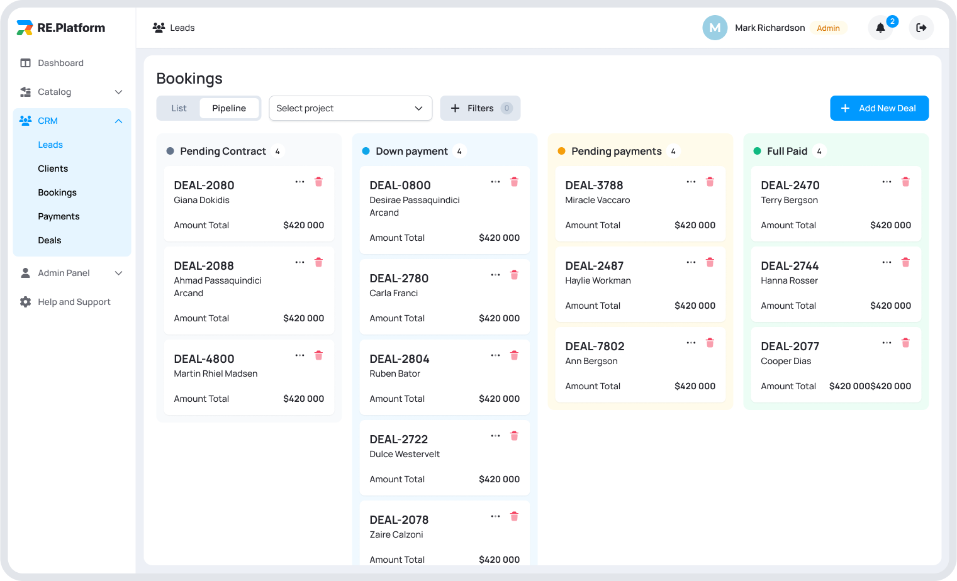Open the Select project dropdown

[350, 108]
